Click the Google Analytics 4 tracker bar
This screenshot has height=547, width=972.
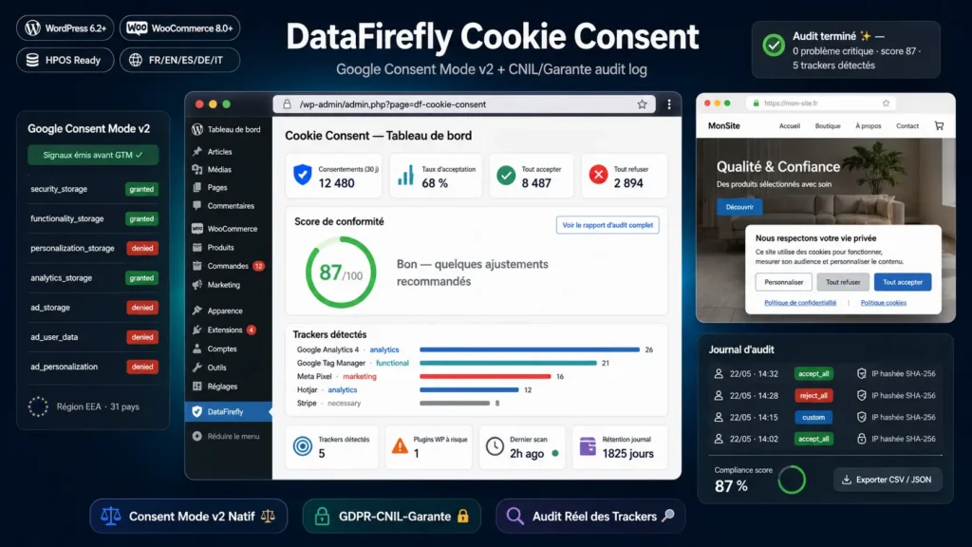pyautogui.click(x=530, y=349)
